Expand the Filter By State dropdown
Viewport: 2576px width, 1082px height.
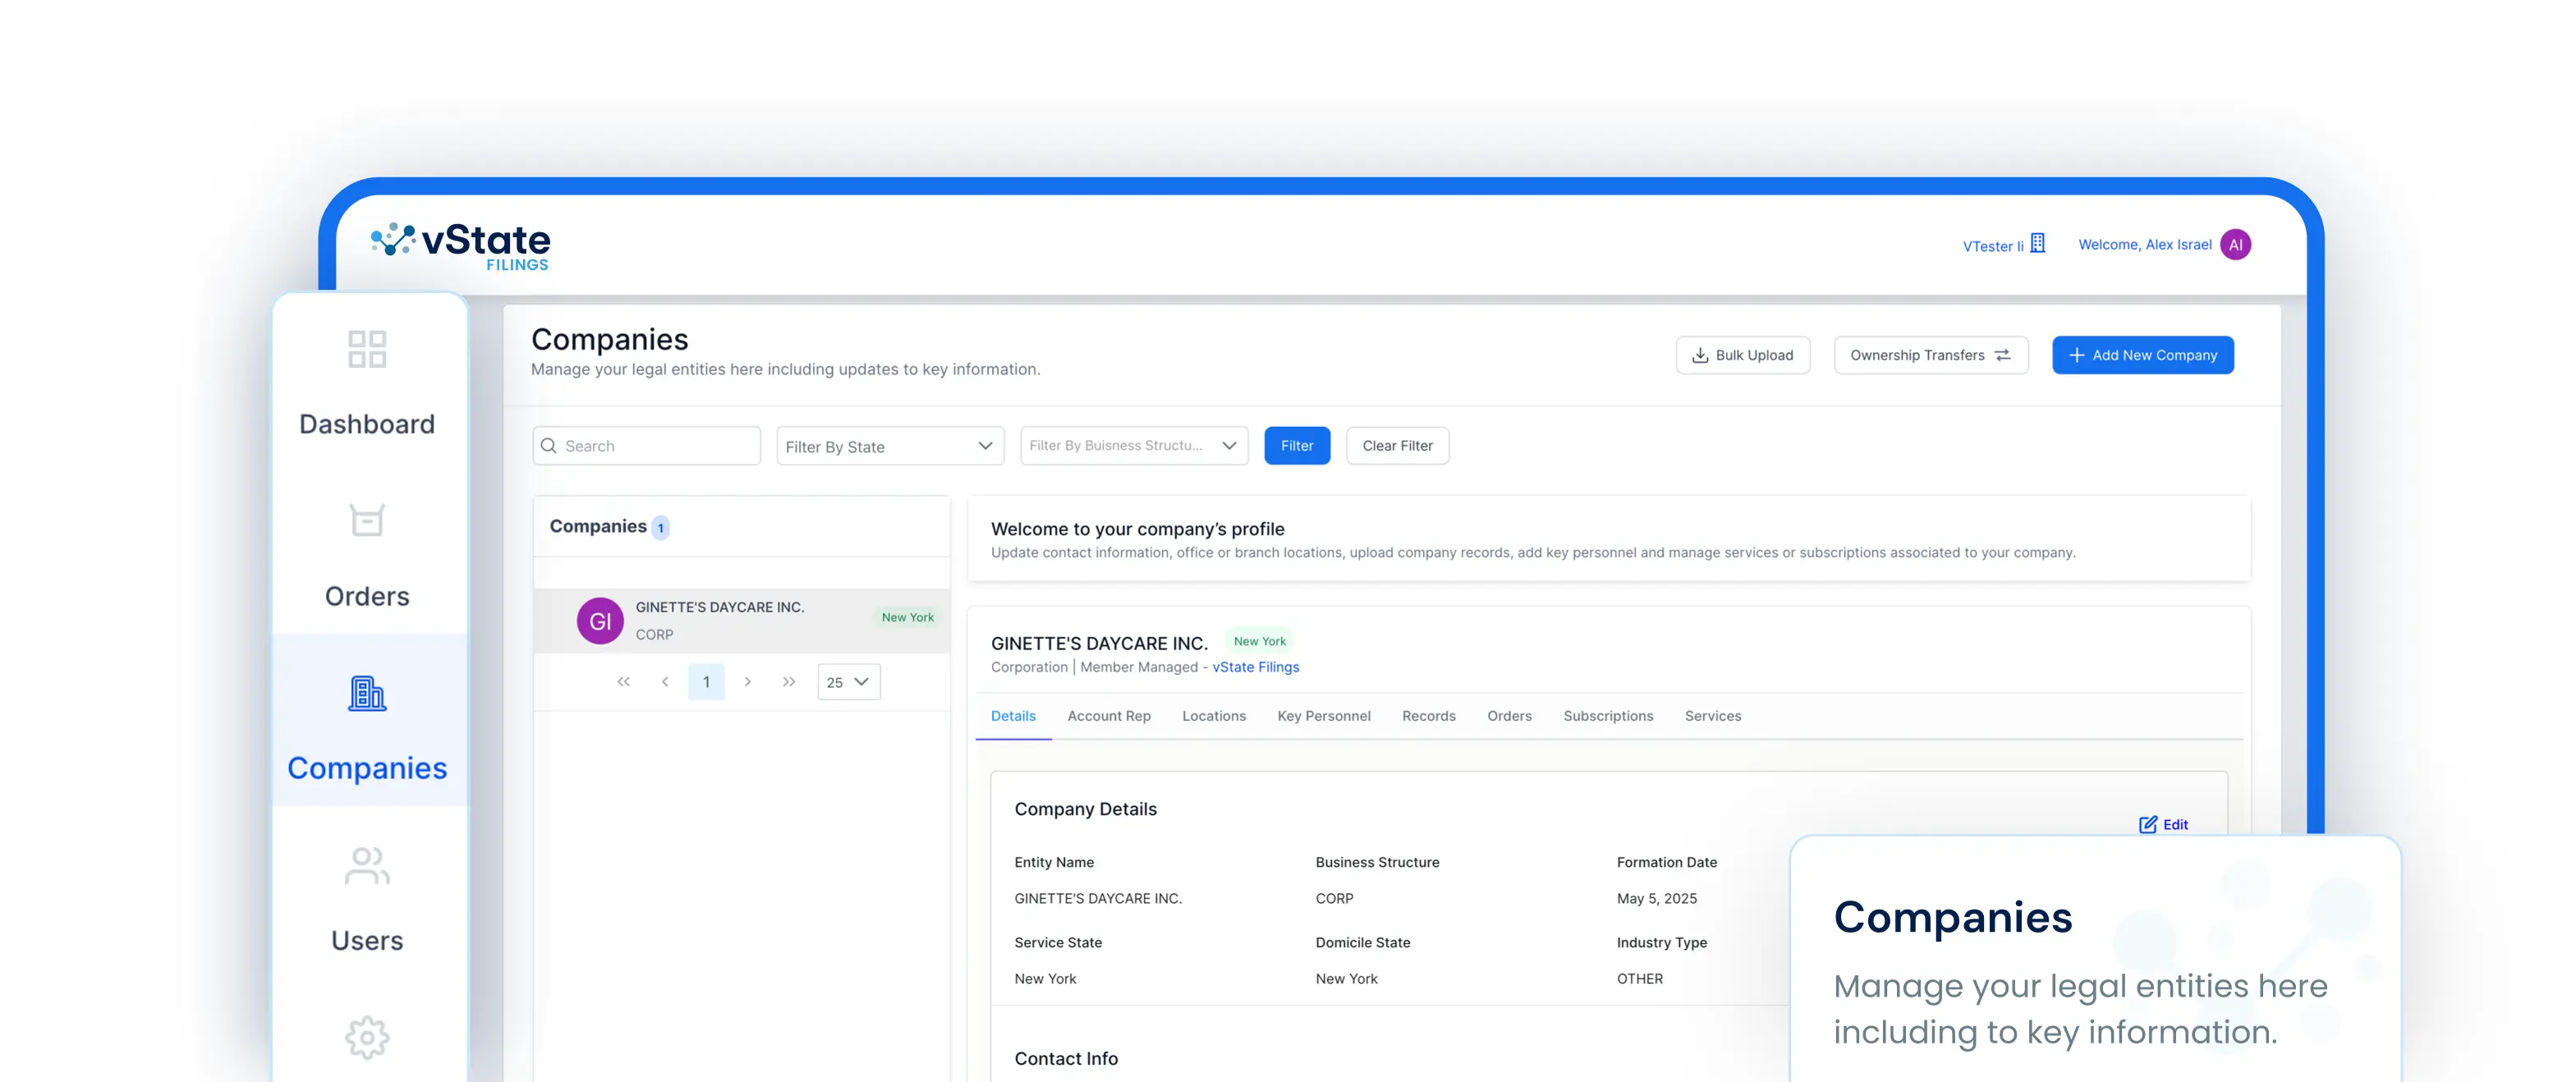889,446
